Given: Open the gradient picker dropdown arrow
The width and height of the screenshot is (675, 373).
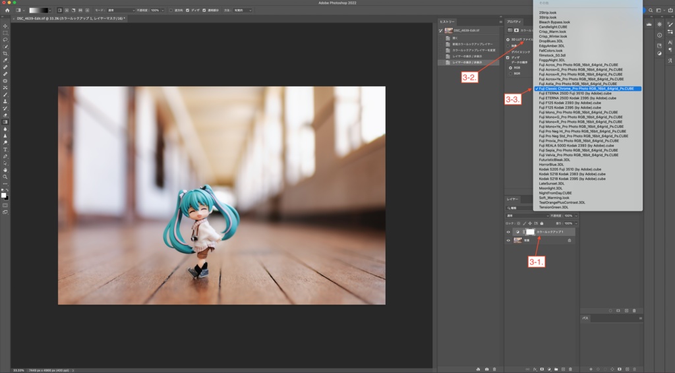Looking at the screenshot, I should pyautogui.click(x=50, y=11).
